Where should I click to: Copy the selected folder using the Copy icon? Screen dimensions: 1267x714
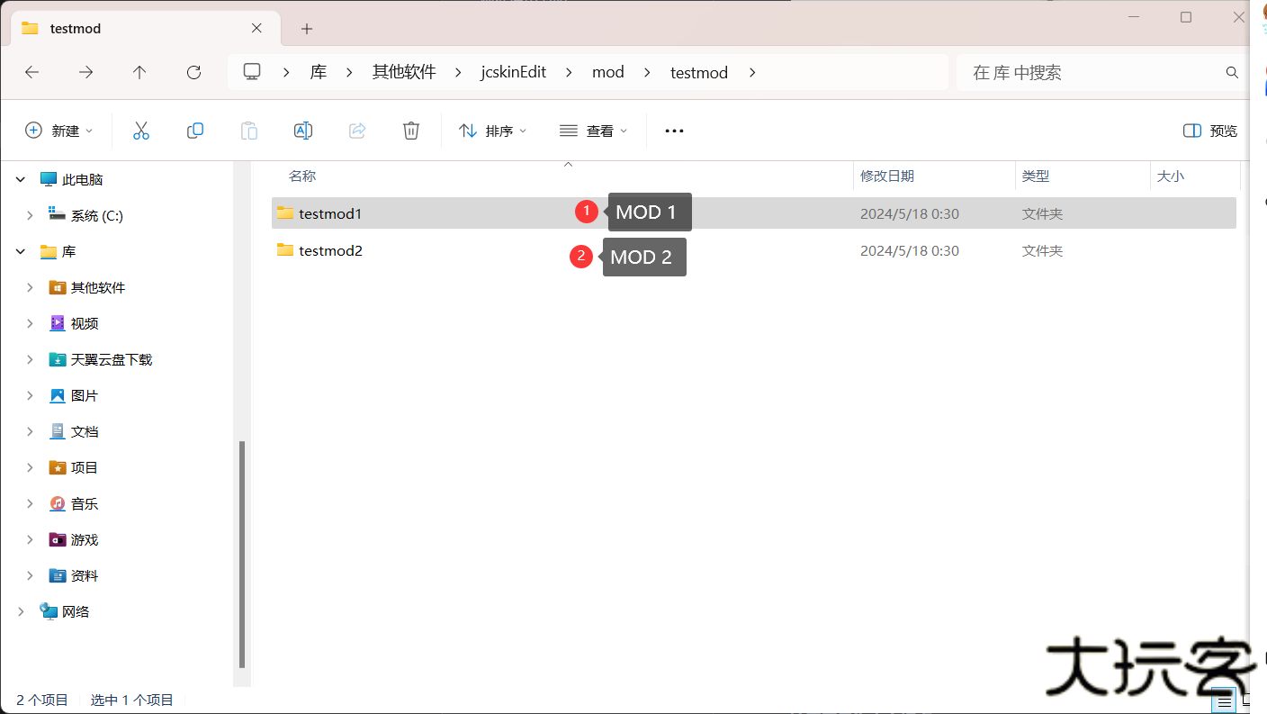pyautogui.click(x=195, y=130)
